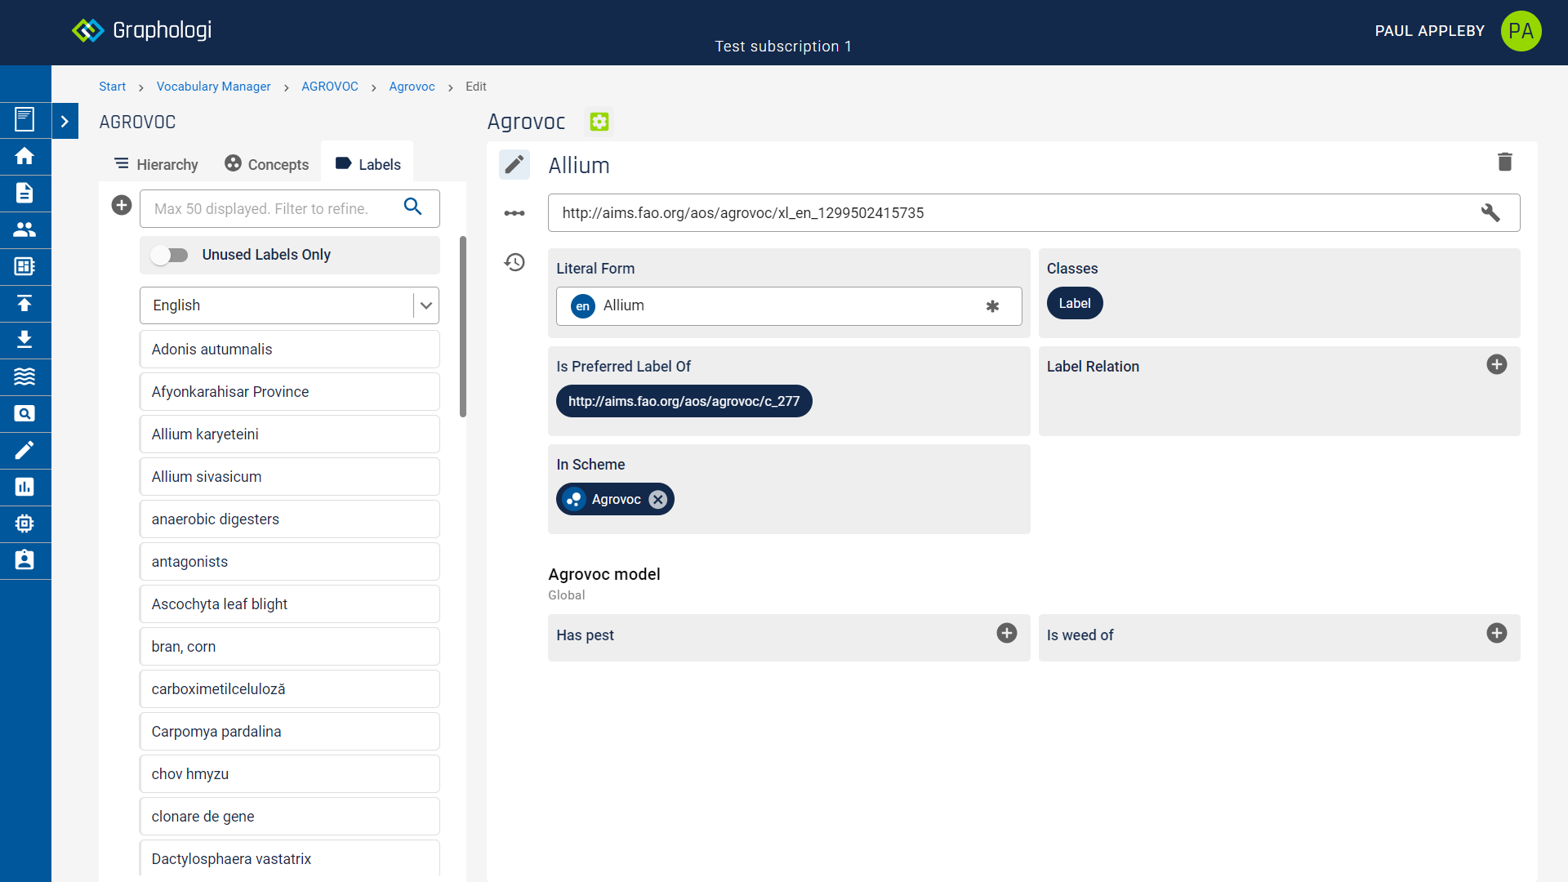Open the pencil edit sidebar icon
This screenshot has width=1568, height=882.
[24, 450]
